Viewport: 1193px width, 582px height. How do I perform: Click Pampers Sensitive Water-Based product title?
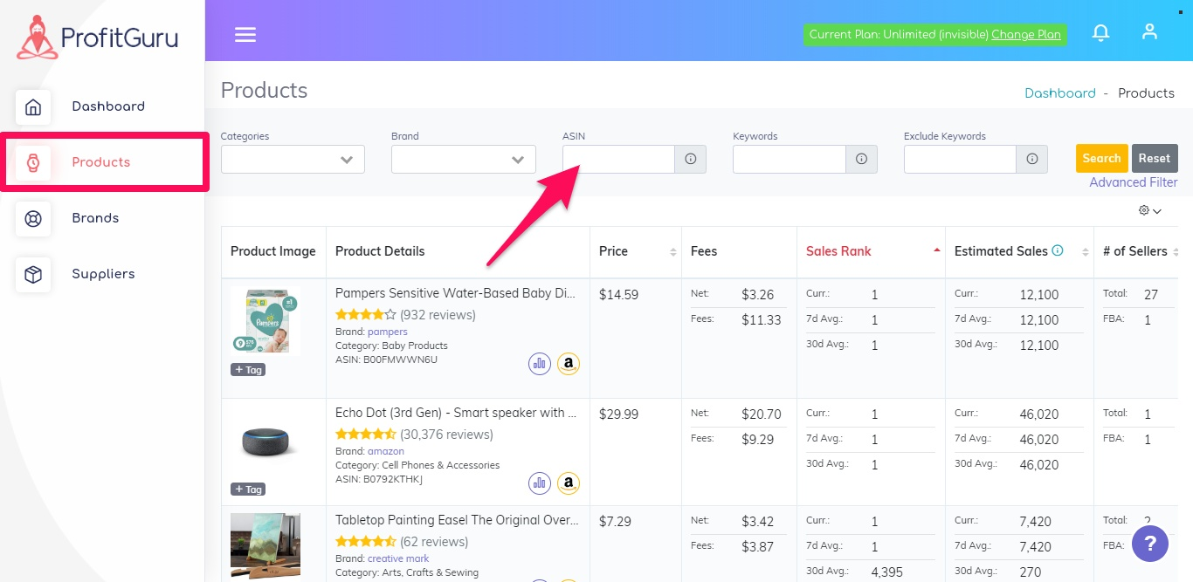(456, 294)
